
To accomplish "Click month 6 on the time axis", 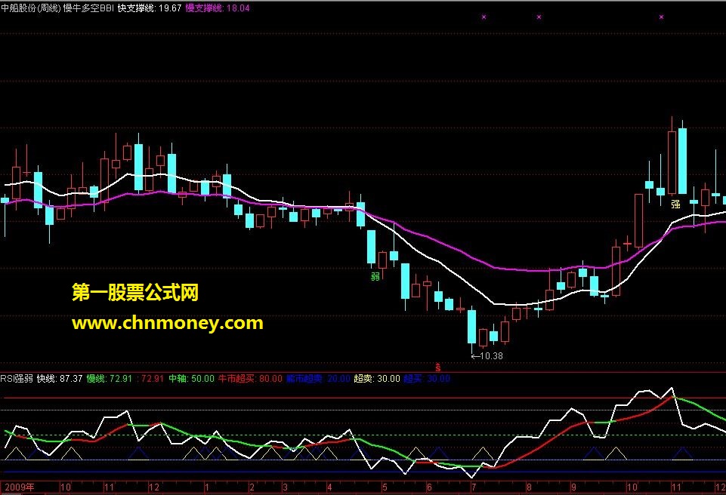I will pyautogui.click(x=429, y=487).
